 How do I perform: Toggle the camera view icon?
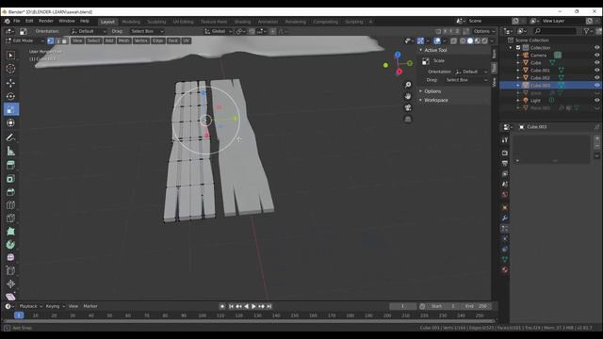coord(408,107)
